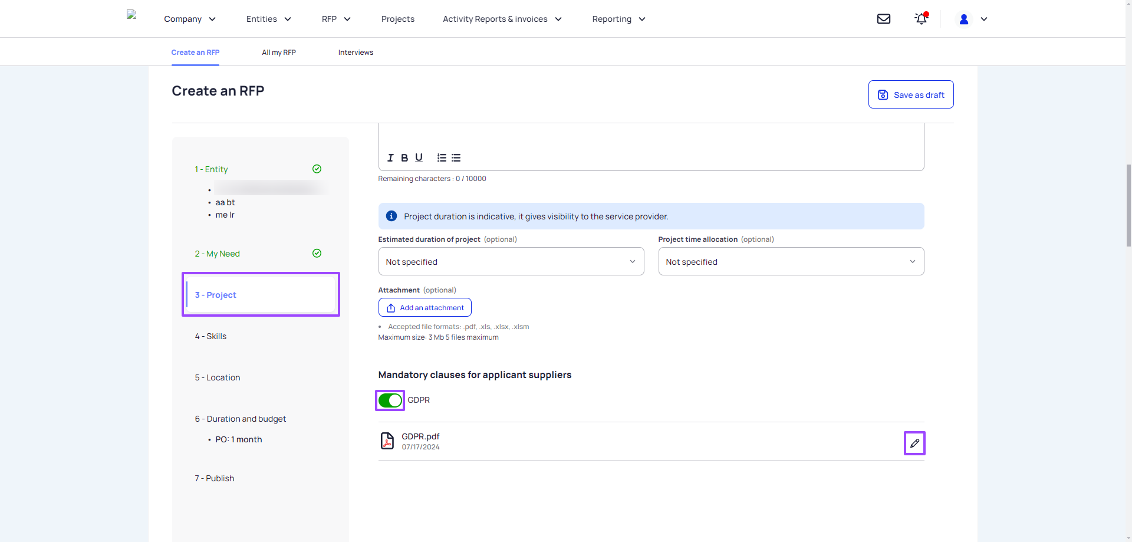
Task: Click the GDPR.pdf file name
Action: 420,436
